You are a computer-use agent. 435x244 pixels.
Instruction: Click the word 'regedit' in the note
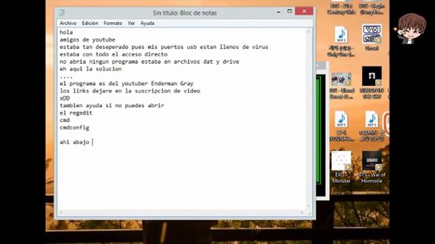pyautogui.click(x=81, y=113)
